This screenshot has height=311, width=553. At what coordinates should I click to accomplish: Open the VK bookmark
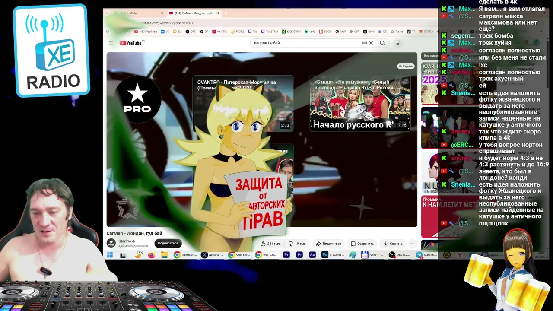(165, 32)
